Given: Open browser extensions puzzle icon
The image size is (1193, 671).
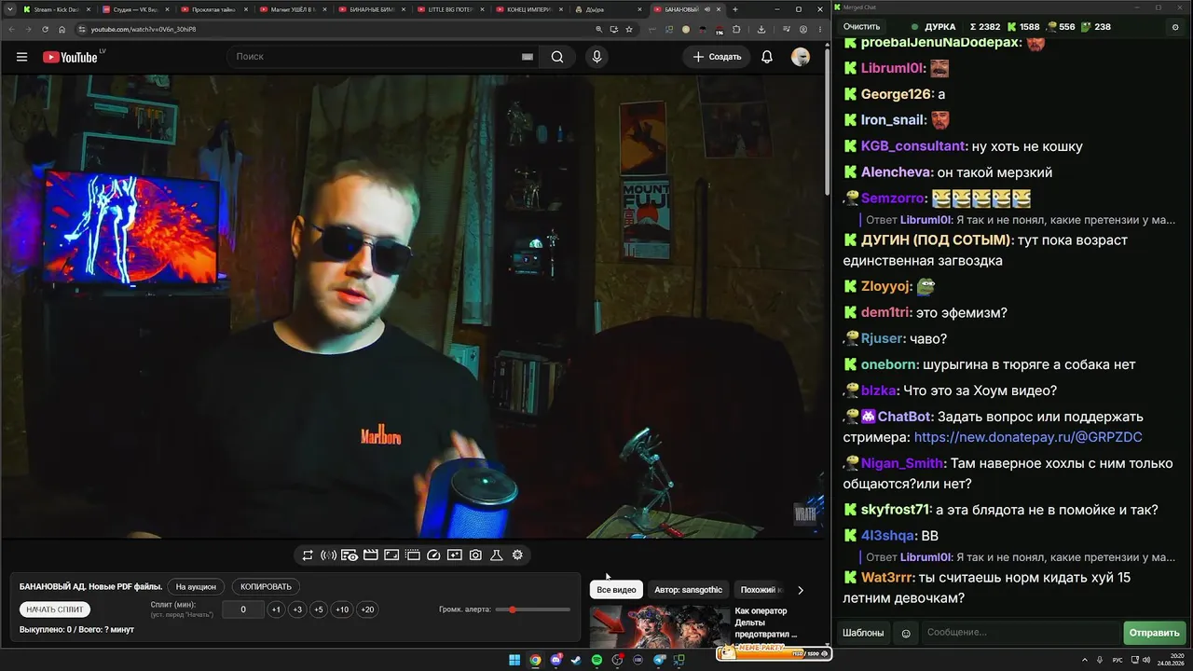Looking at the screenshot, I should pyautogui.click(x=736, y=29).
